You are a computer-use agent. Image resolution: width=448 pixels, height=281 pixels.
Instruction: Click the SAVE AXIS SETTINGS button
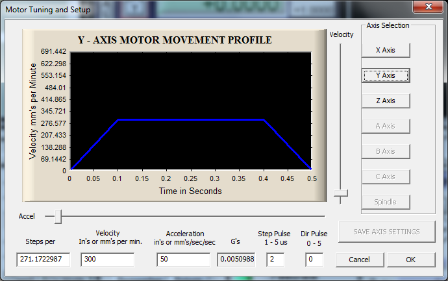point(387,232)
